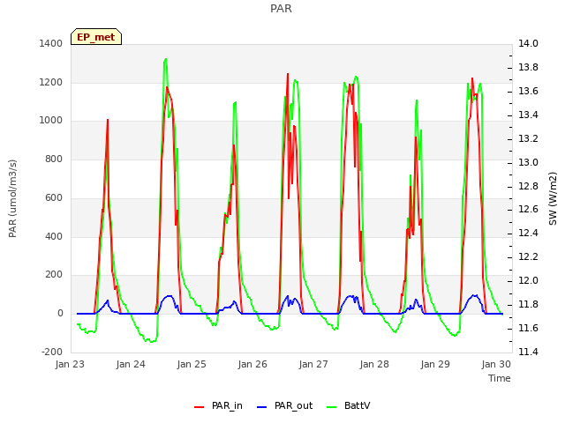The width and height of the screenshot is (565, 423).
Task: Click the 14.0 right-axis tick label
Action: point(528,43)
